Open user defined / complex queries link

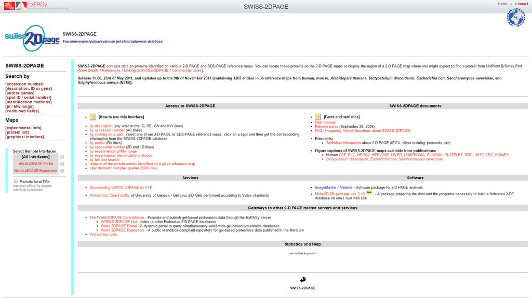coord(124,168)
